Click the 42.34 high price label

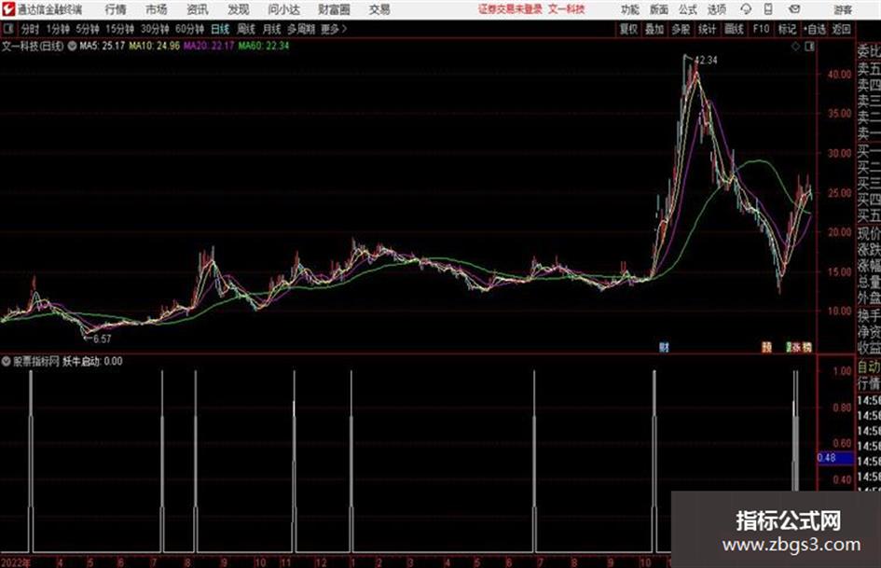point(707,60)
